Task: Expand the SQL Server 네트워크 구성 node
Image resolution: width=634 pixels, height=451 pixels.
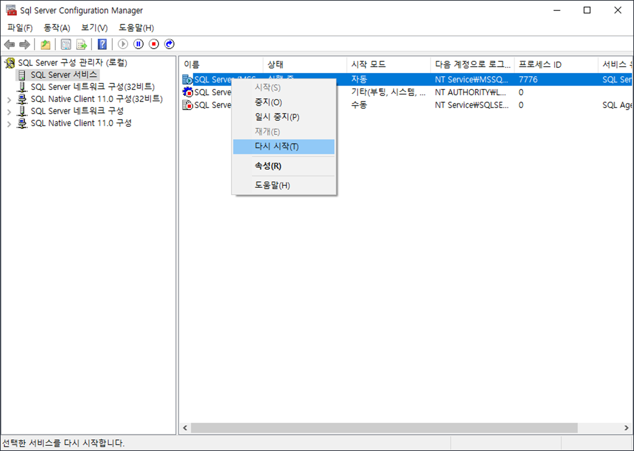Action: 9,111
